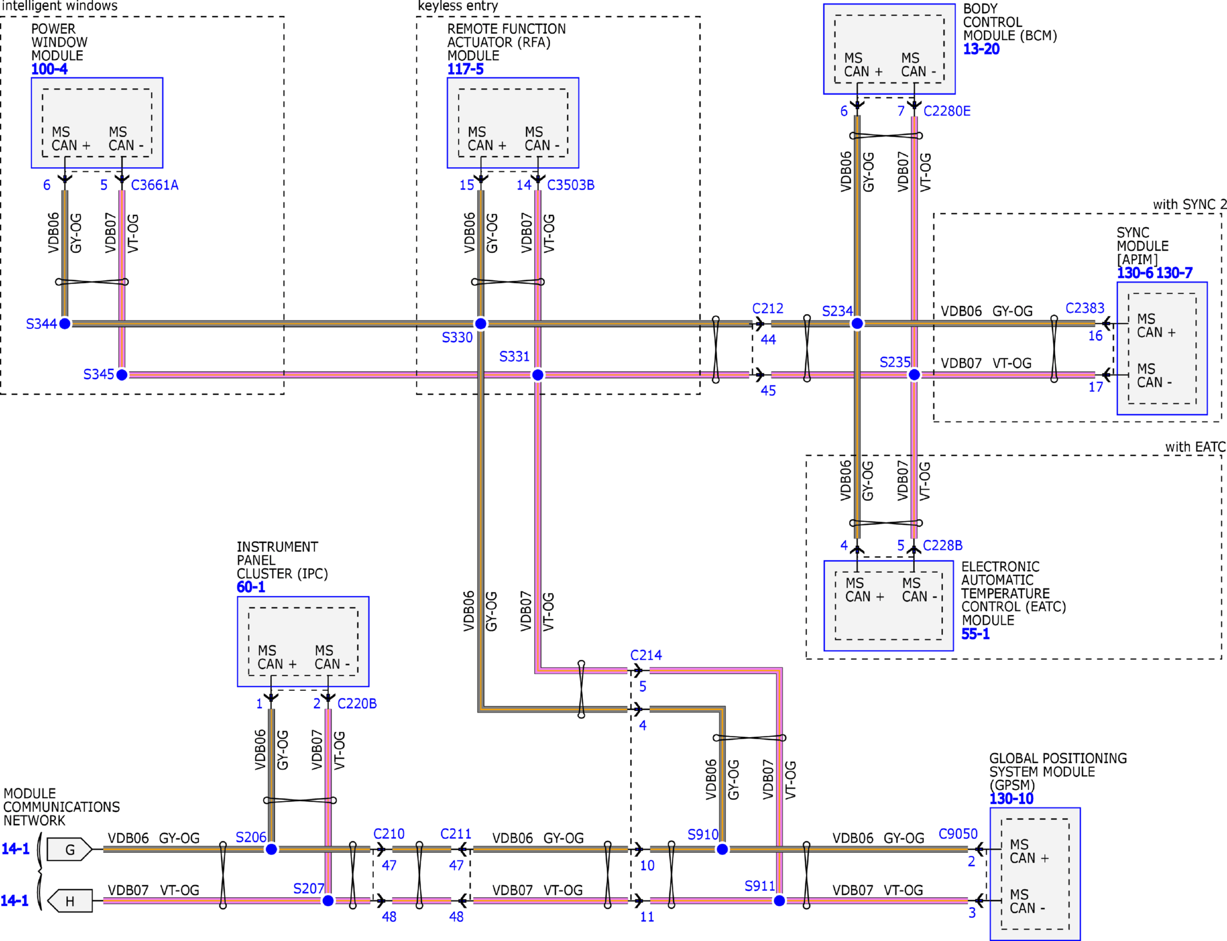This screenshot has width=1227, height=941.
Task: Click the 55-1 EATC module reference
Action: [x=975, y=634]
